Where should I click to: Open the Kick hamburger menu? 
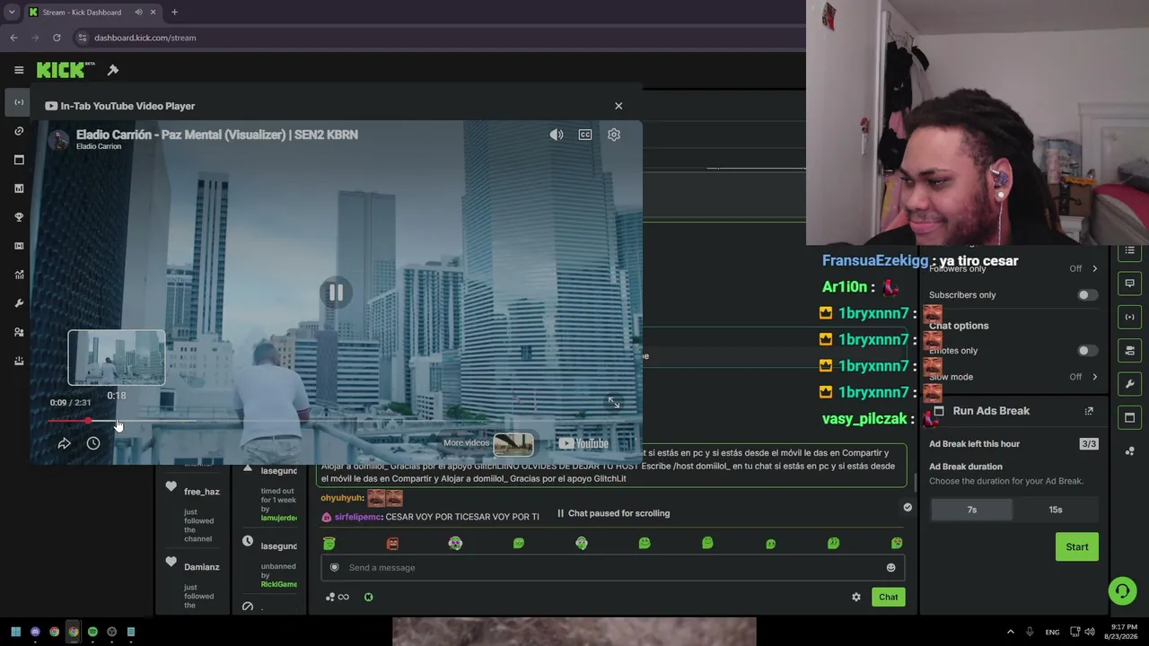pyautogui.click(x=19, y=70)
